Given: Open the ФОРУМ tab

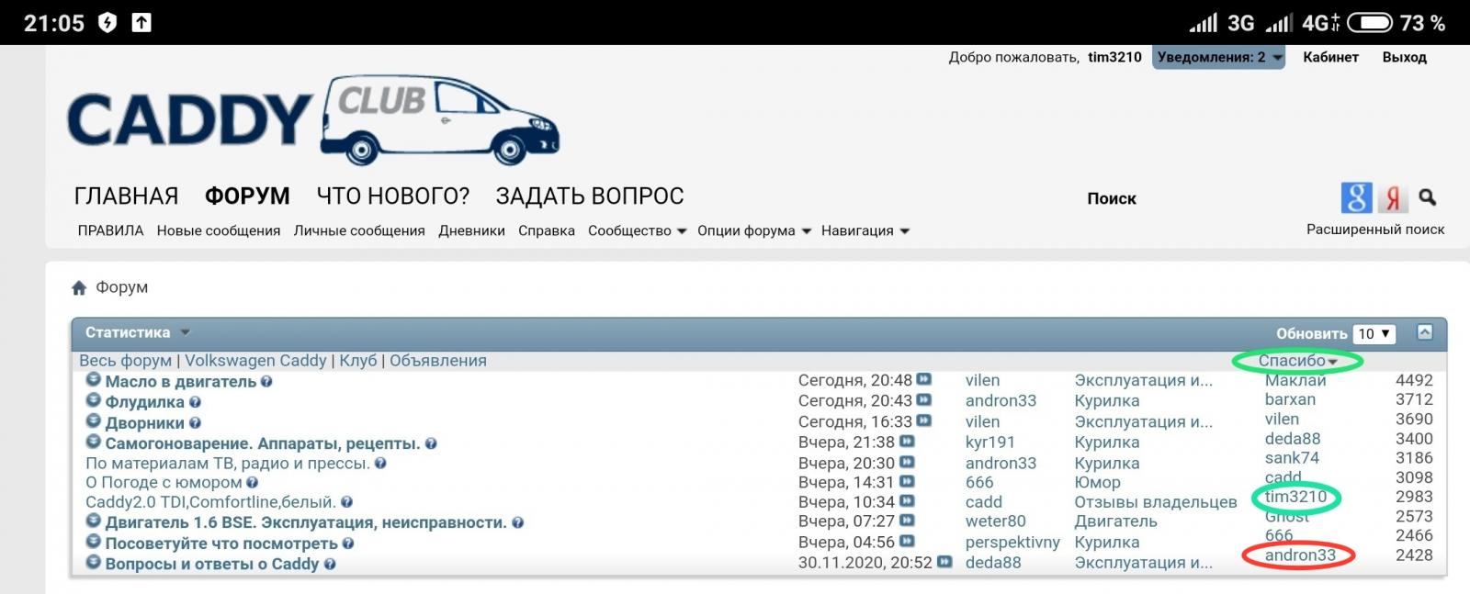Looking at the screenshot, I should (247, 196).
